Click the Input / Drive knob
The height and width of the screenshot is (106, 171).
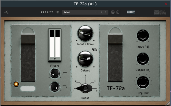pyautogui.click(x=85, y=33)
